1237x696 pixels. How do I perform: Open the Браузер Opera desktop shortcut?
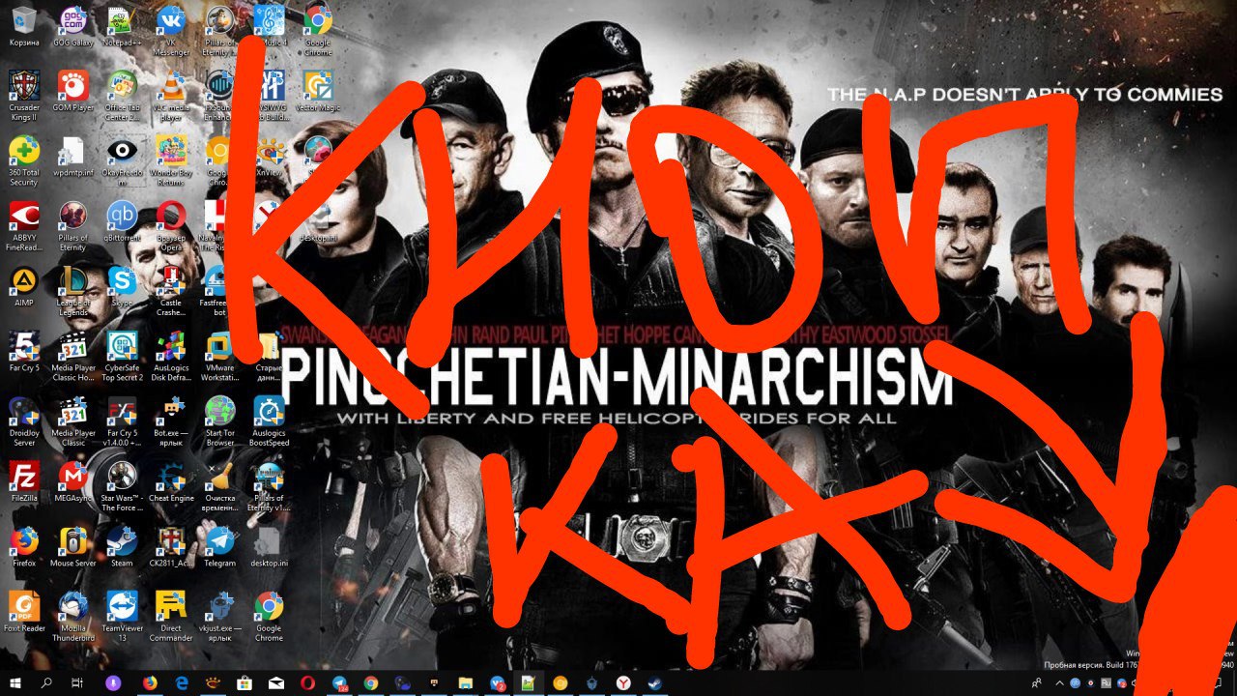click(171, 226)
